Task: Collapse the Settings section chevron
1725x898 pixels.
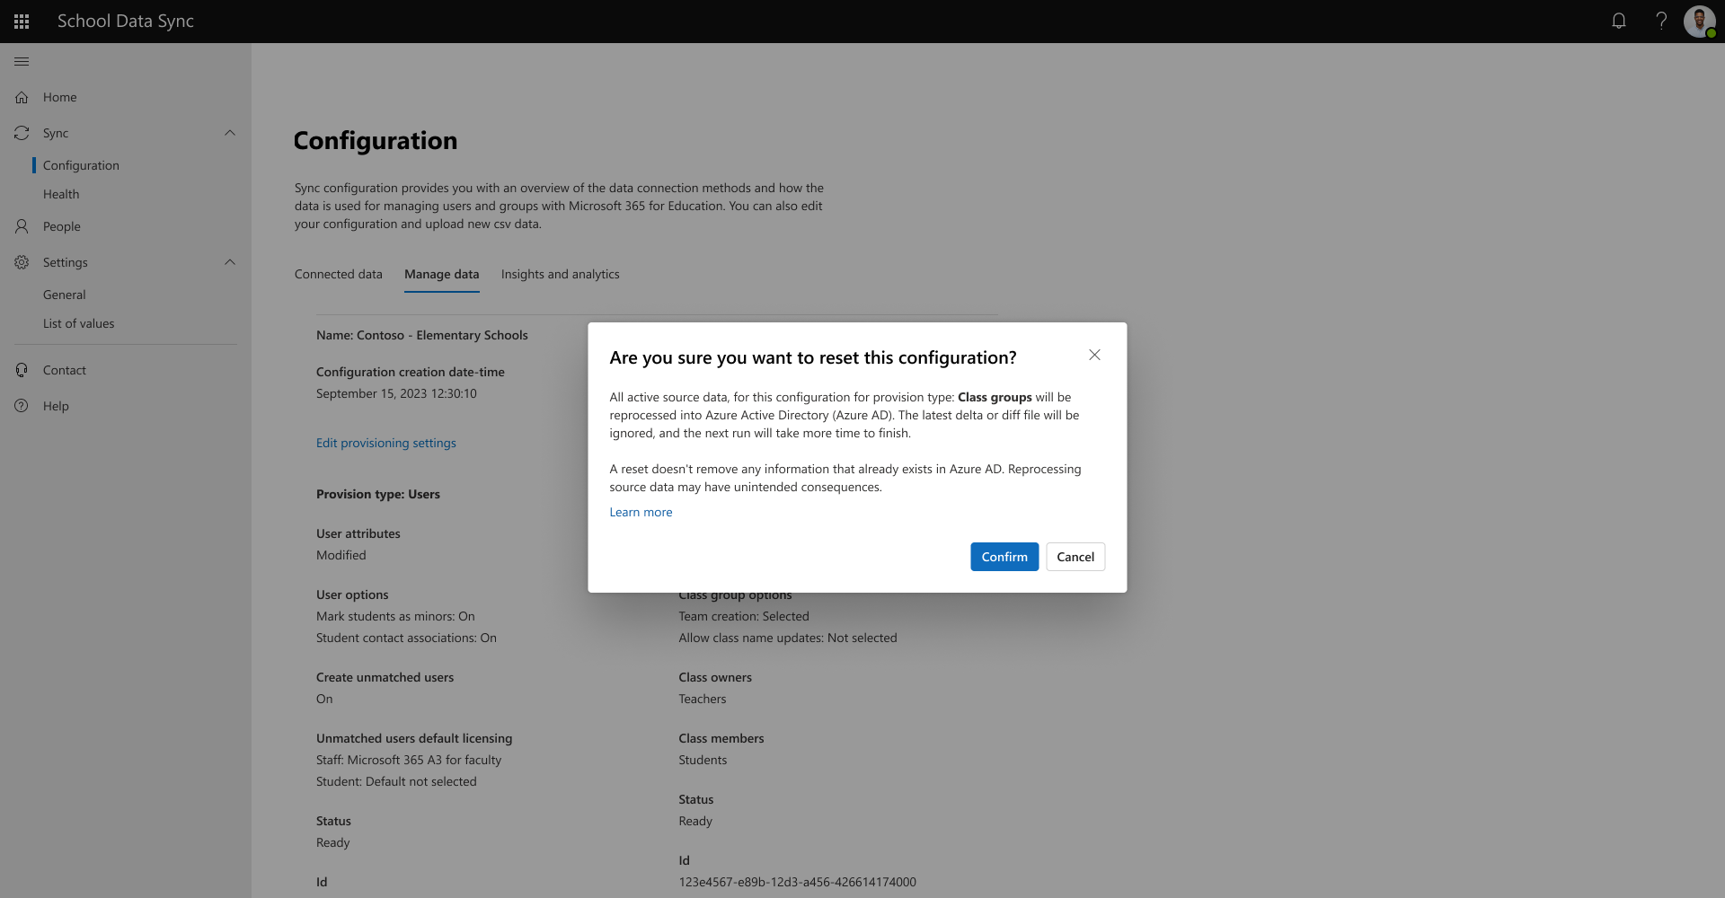Action: (x=230, y=262)
